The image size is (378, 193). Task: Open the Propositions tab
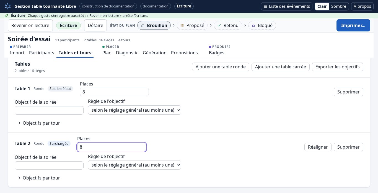(184, 53)
